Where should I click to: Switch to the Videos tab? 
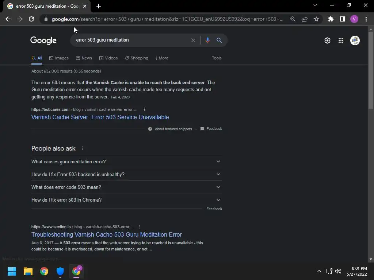click(x=108, y=58)
